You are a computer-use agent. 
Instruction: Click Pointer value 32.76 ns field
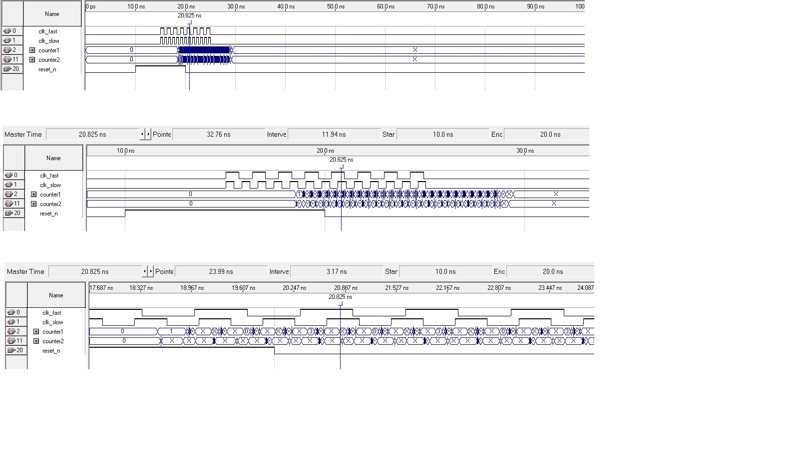pyautogui.click(x=219, y=134)
